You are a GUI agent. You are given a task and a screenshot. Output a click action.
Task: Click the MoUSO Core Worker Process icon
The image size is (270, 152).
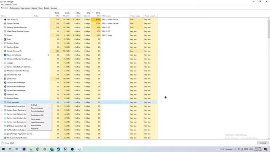click(5, 71)
